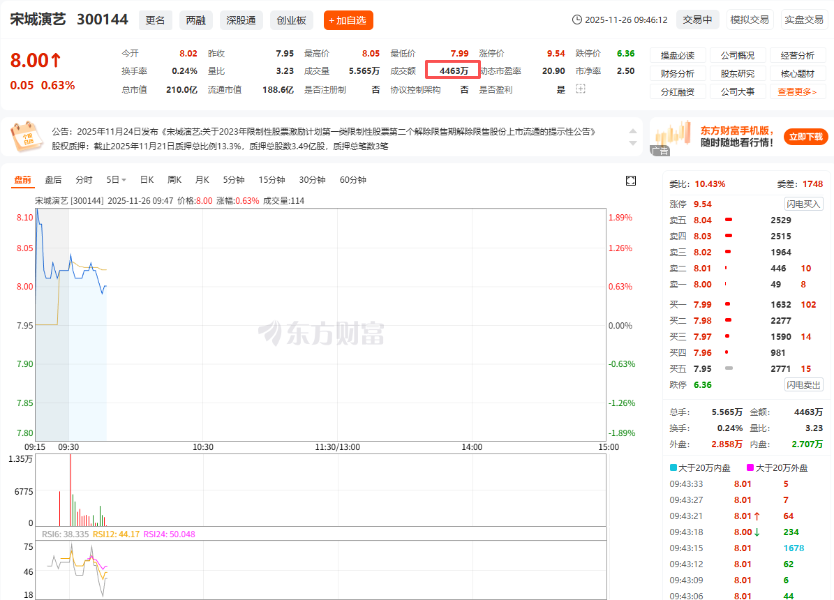834x600 pixels.
Task: Click the 股权质押 notice line
Action: [x=220, y=146]
